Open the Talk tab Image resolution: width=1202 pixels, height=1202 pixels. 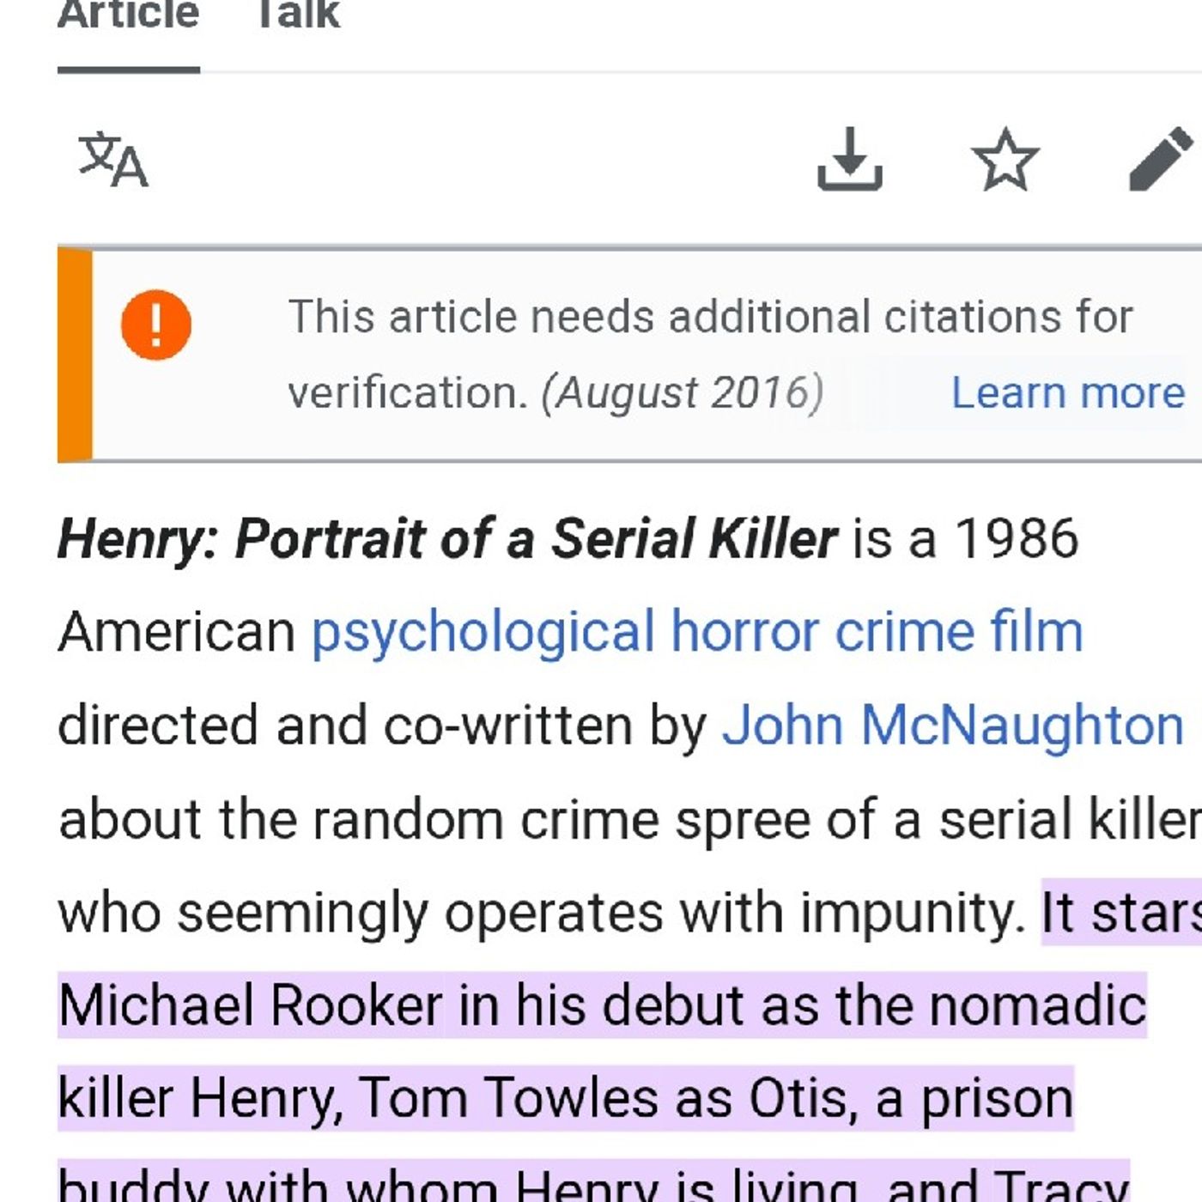click(x=298, y=15)
